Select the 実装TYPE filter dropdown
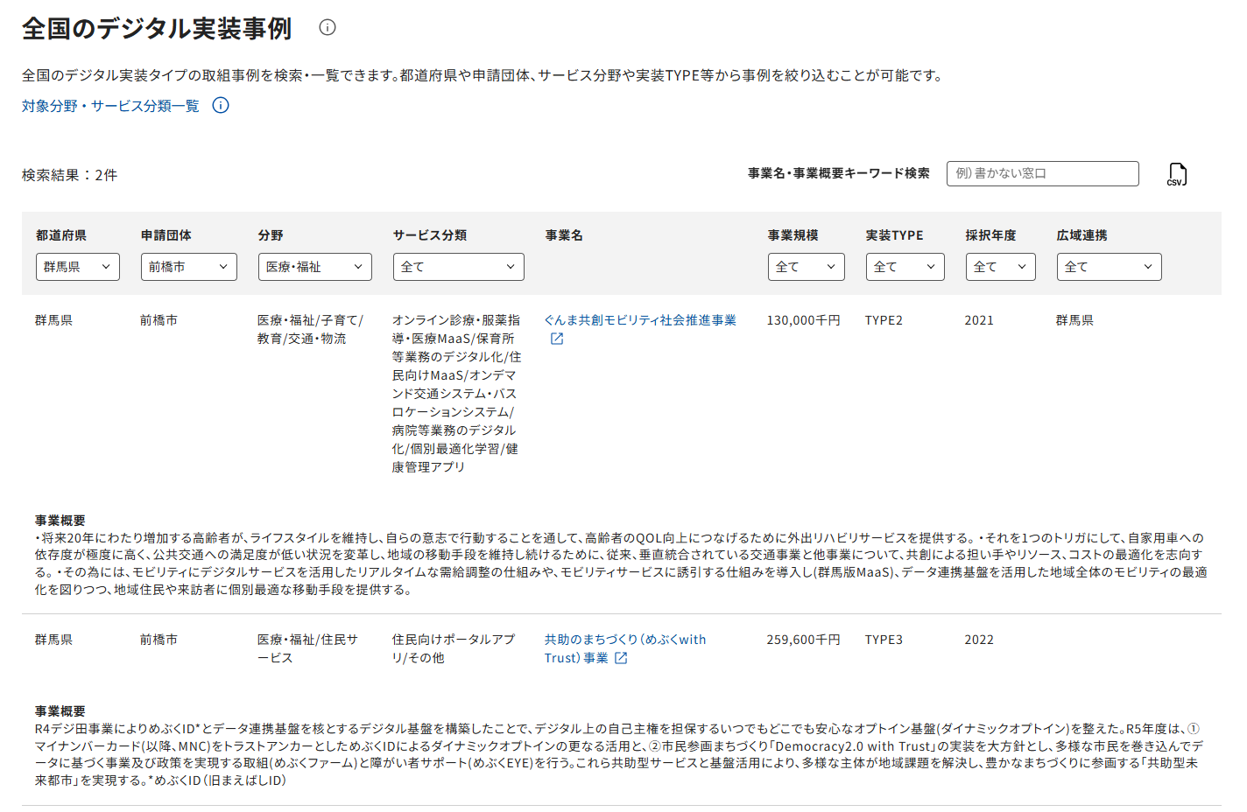The width and height of the screenshot is (1247, 812). click(905, 267)
